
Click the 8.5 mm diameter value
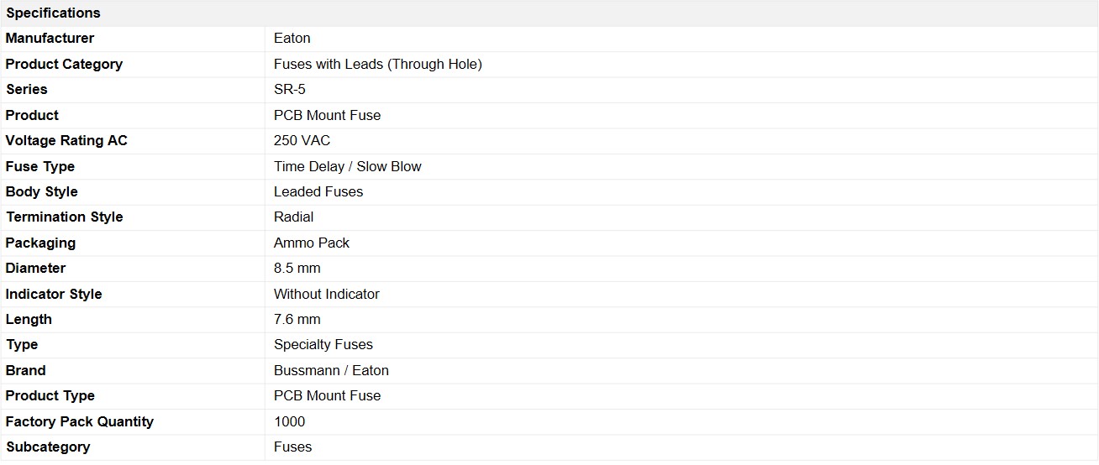[x=297, y=268]
